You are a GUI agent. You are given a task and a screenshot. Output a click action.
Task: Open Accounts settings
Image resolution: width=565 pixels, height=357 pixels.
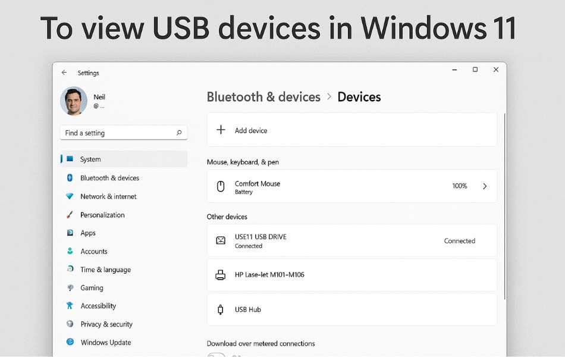click(95, 251)
